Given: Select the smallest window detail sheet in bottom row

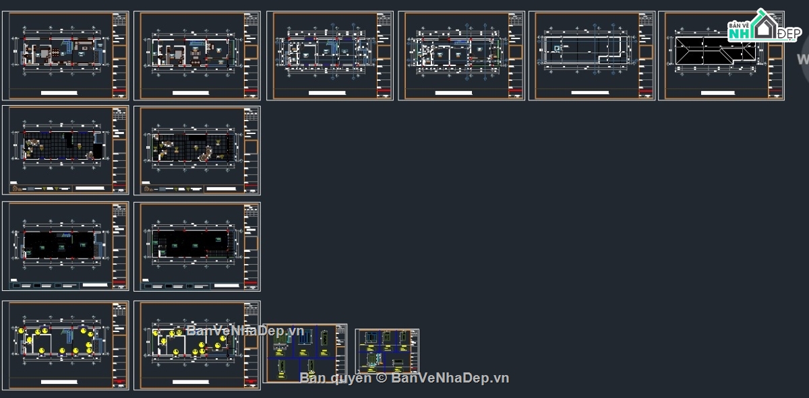Looking at the screenshot, I should click(x=387, y=352).
